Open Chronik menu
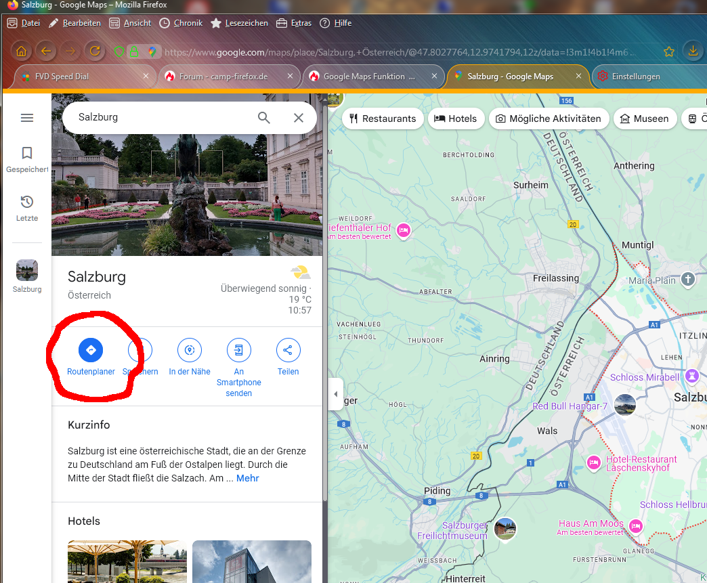707x583 pixels. 181,23
